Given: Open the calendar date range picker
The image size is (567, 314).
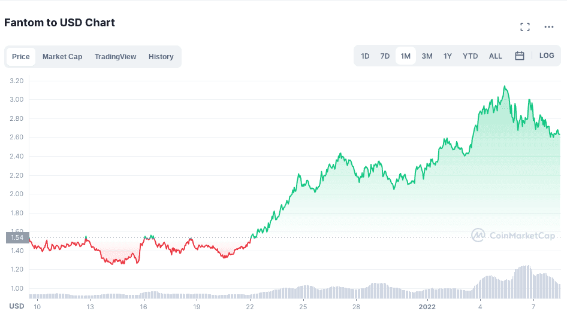Looking at the screenshot, I should point(520,56).
